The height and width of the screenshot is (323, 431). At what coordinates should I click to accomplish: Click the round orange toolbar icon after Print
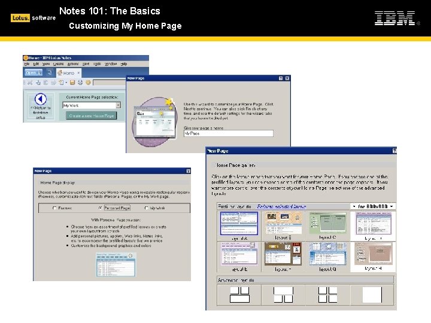[x=88, y=83]
